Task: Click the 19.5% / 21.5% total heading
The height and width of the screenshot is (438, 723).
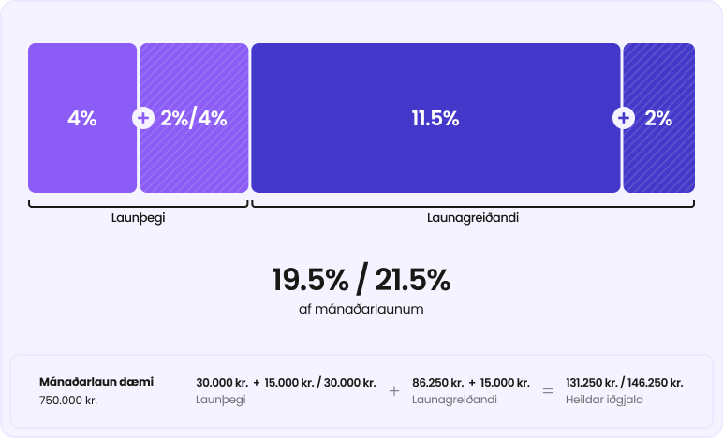Action: (361, 279)
